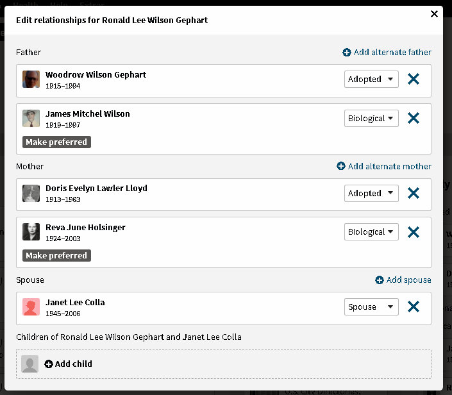452x395 pixels.
Task: Delete Doris Evelyn Lawler Lloyd relationship X
Action: [414, 194]
